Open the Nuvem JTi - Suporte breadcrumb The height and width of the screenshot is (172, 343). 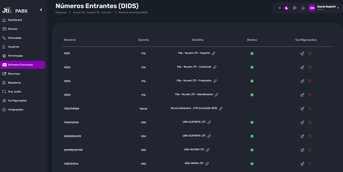(x=93, y=12)
